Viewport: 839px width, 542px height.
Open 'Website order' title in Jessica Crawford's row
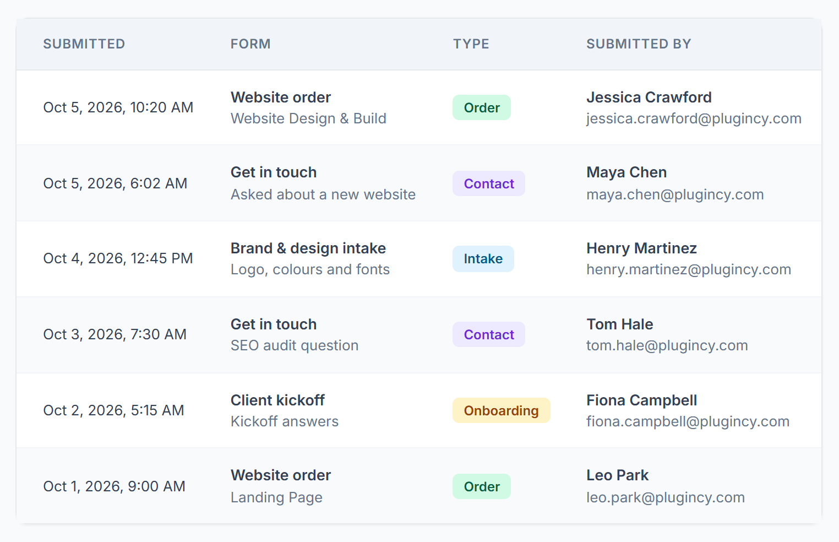281,97
